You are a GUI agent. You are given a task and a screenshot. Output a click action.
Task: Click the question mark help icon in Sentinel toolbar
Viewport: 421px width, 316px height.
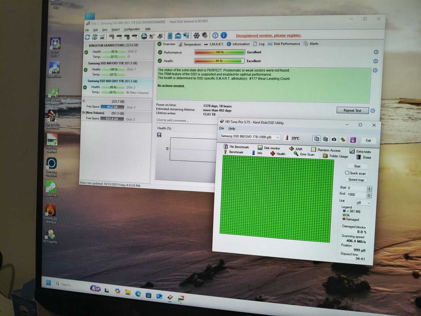click(215, 35)
